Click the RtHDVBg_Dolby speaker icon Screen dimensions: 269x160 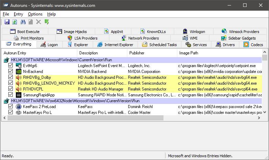coord(19,77)
